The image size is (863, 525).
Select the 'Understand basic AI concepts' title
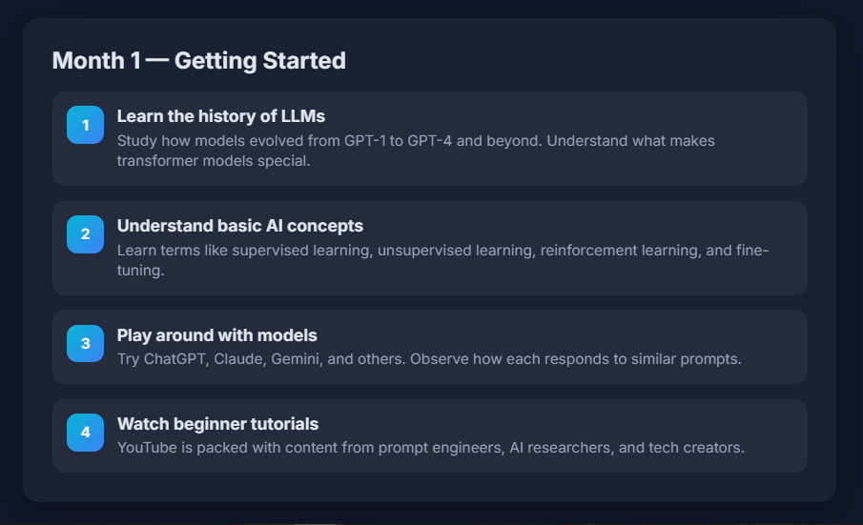[x=240, y=226]
